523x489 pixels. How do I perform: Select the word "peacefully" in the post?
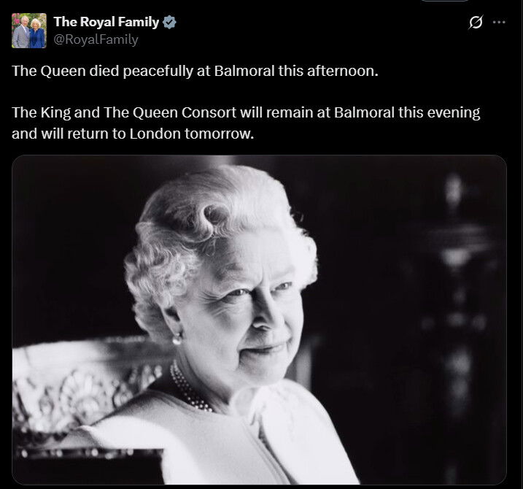coord(158,72)
